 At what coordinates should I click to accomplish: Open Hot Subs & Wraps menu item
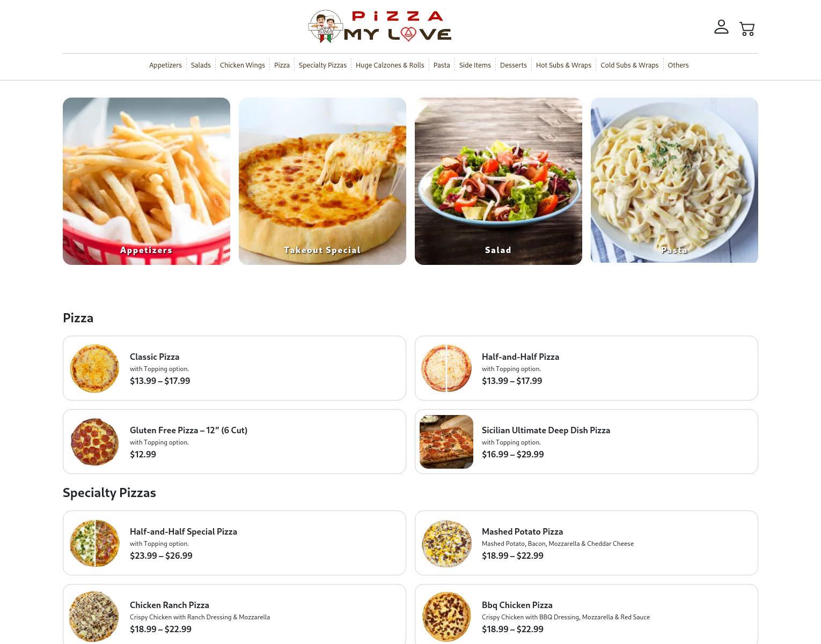[563, 65]
